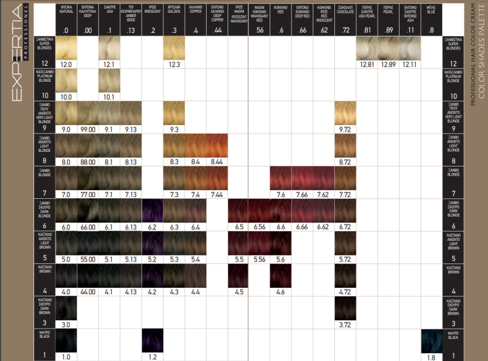The image size is (488, 361).
Task: Choose the 6.66 deep red dark blonde swatch
Action: (x=302, y=211)
